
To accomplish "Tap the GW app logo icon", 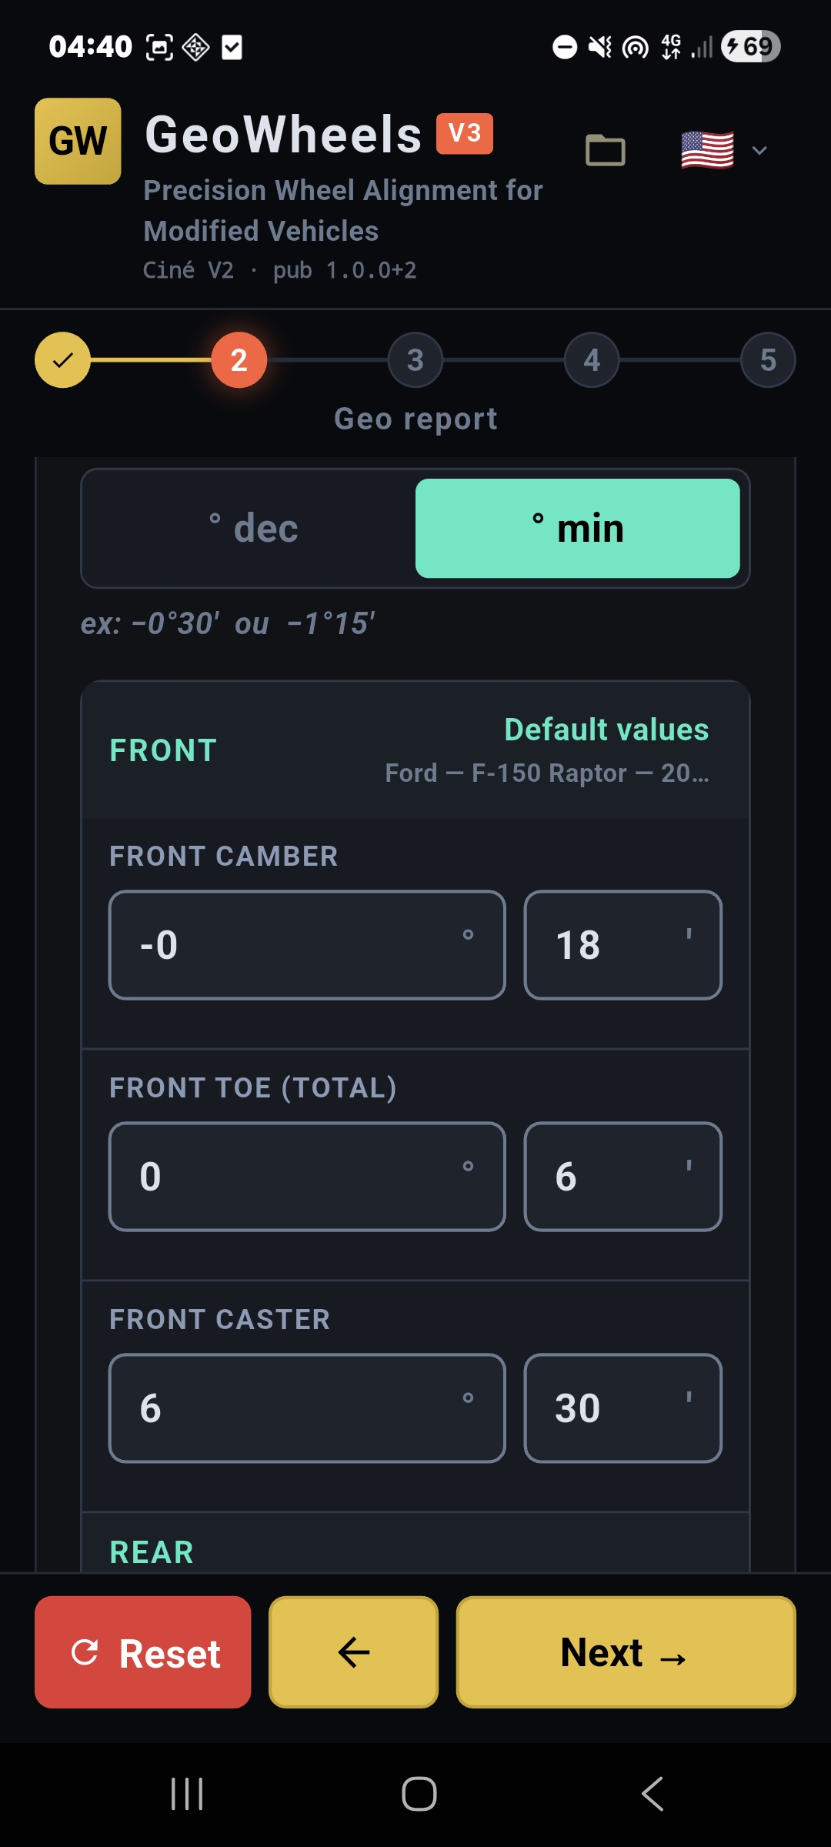I will 78,141.
